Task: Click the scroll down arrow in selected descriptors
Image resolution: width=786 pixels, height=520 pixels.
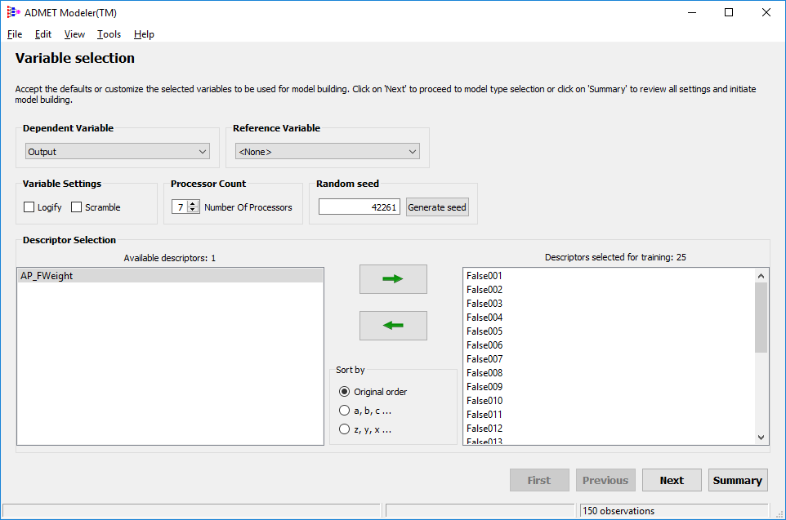Action: pos(761,438)
